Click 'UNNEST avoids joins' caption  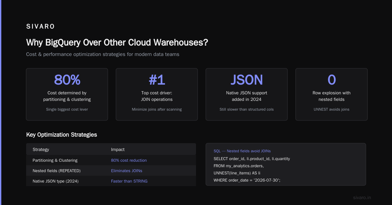[332, 109]
